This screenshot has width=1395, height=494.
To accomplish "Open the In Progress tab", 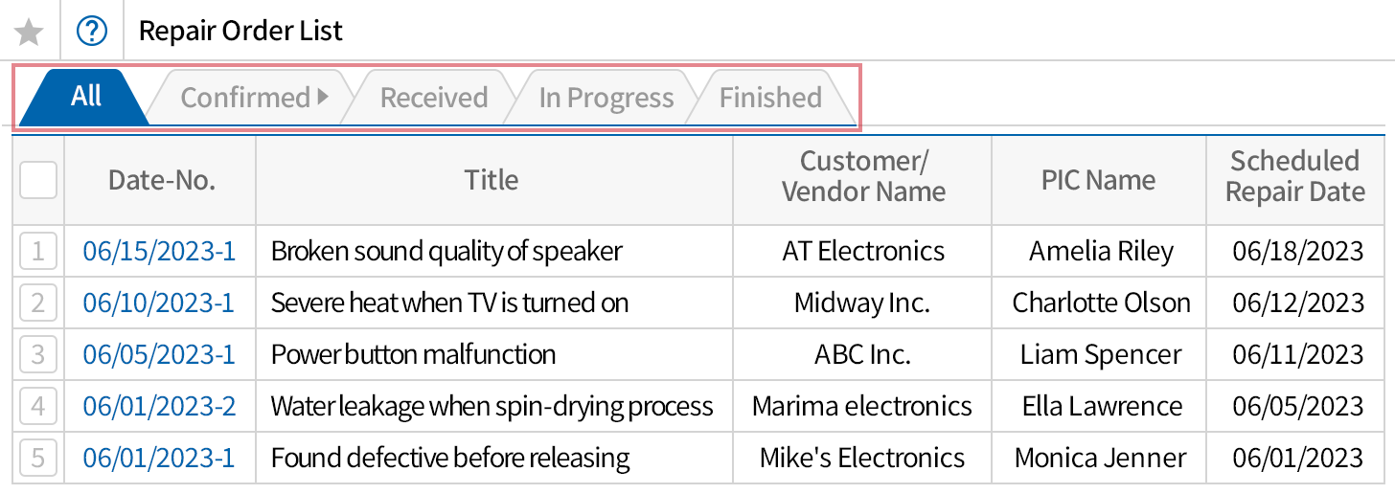I will tap(606, 98).
